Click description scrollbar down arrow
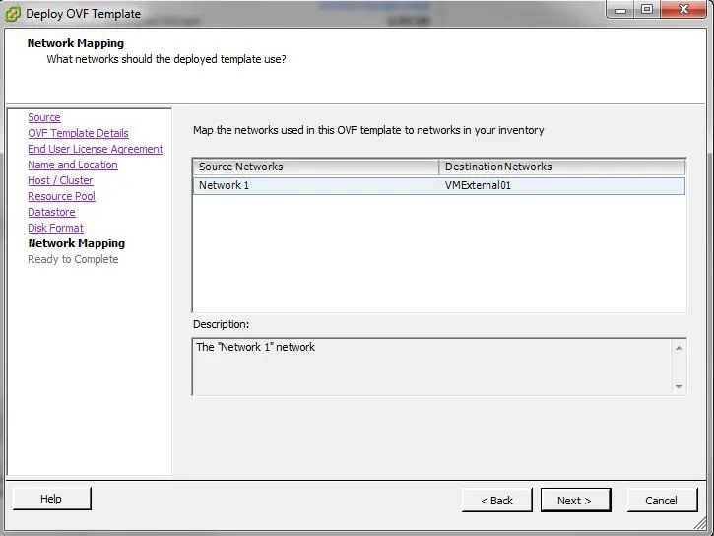 [679, 386]
